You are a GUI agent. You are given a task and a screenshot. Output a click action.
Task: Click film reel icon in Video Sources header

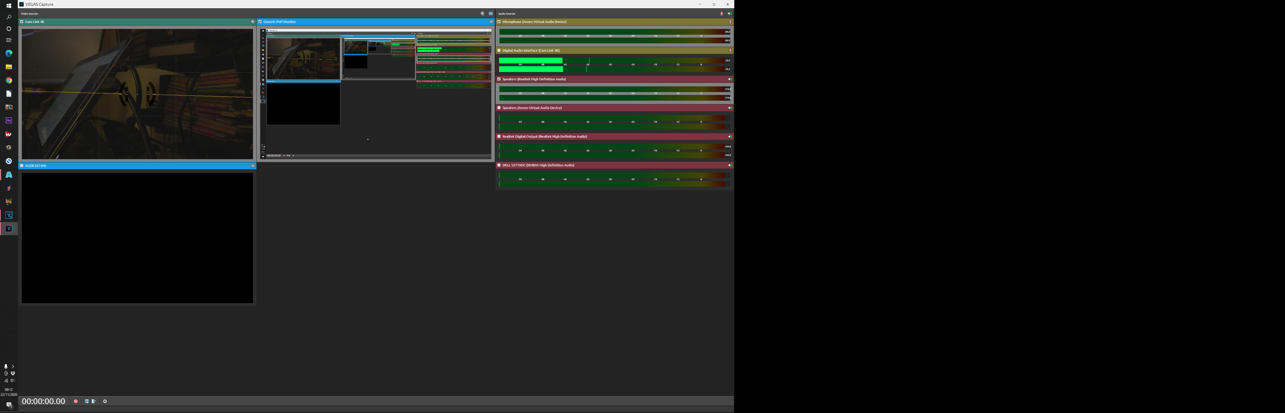coord(483,13)
